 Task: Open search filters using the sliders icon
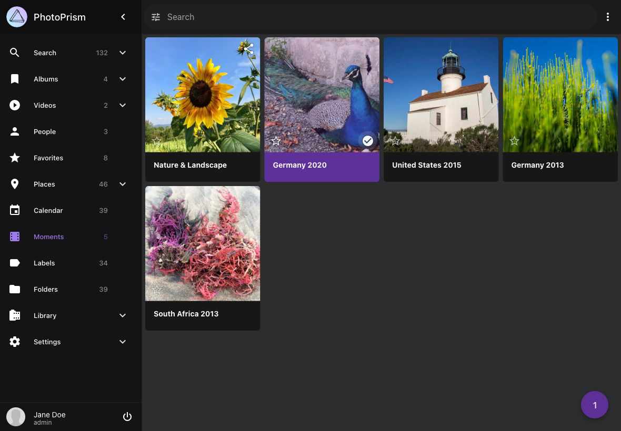tap(156, 17)
